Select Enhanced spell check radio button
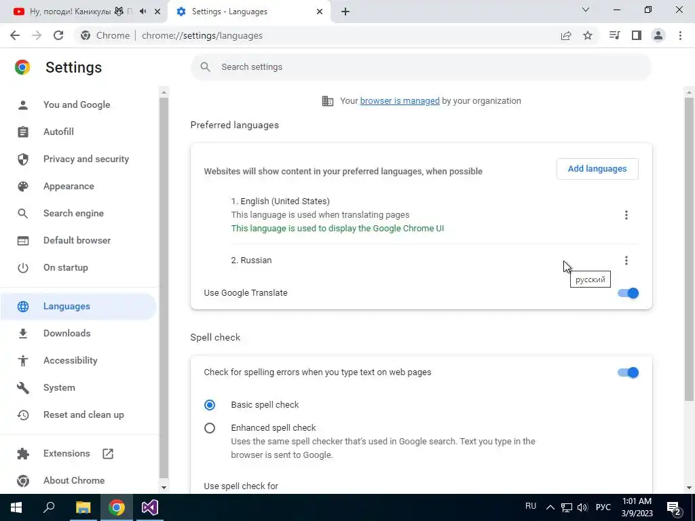The image size is (695, 521). click(x=210, y=428)
